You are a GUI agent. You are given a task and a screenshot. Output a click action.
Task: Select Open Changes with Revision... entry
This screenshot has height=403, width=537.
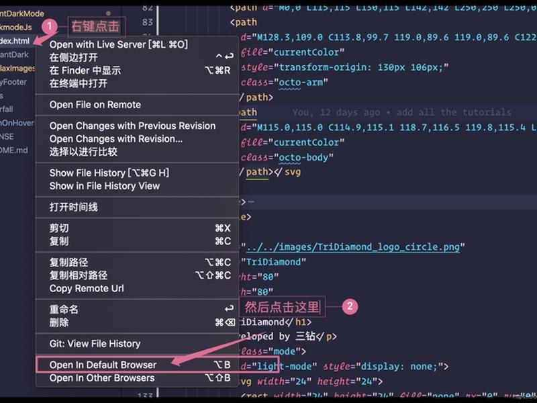pyautogui.click(x=137, y=139)
